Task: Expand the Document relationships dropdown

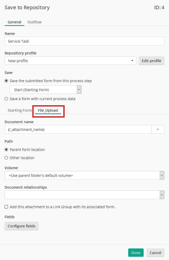Action: [162, 195]
